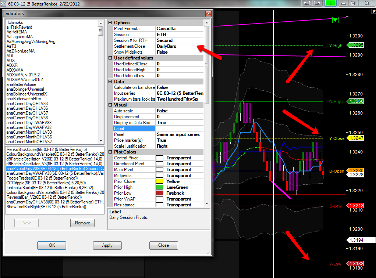Viewport: 376px width, 278px height.
Task: Open Settlement/Close value DailyBars
Action: (180, 46)
